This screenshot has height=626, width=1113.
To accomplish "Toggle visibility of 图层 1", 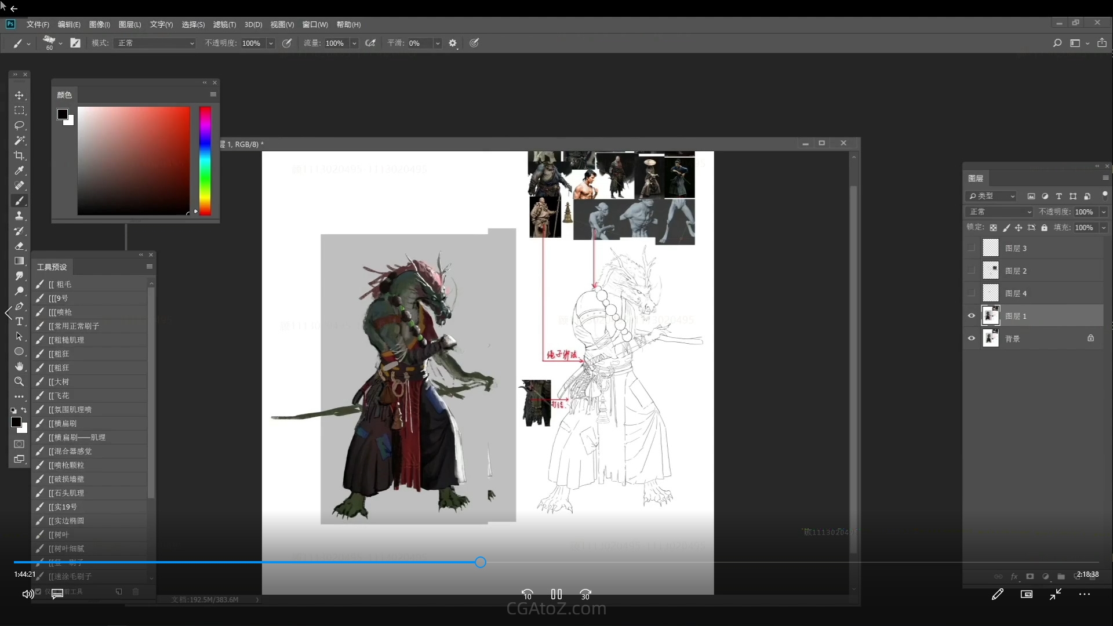I will (972, 316).
